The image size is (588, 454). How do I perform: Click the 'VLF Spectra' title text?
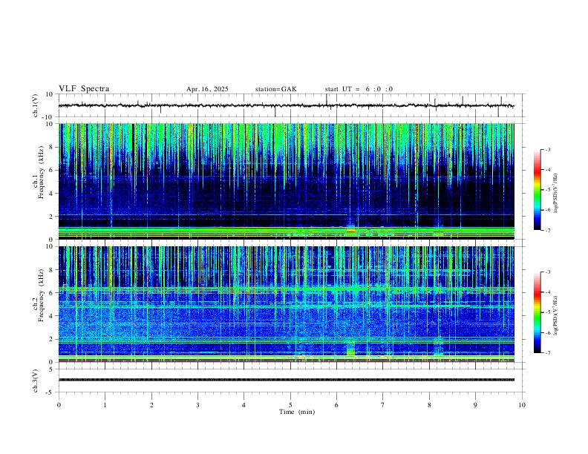point(84,89)
